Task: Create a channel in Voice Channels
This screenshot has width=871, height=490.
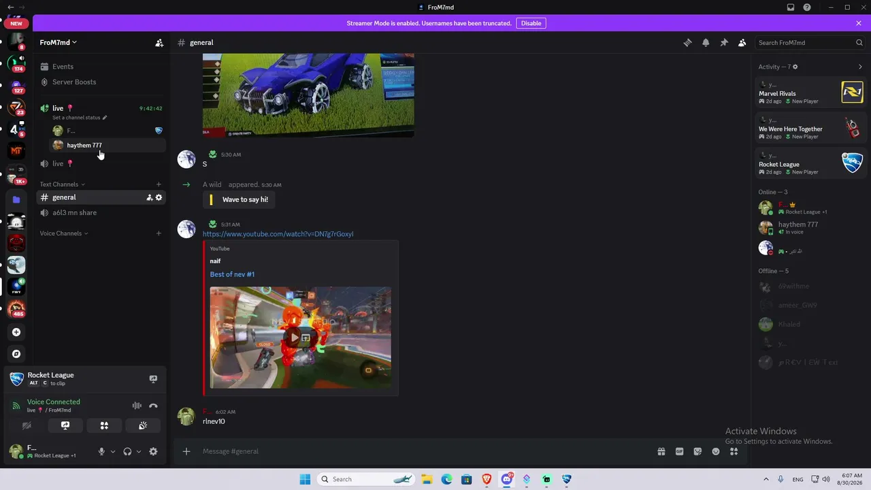Action: tap(159, 233)
